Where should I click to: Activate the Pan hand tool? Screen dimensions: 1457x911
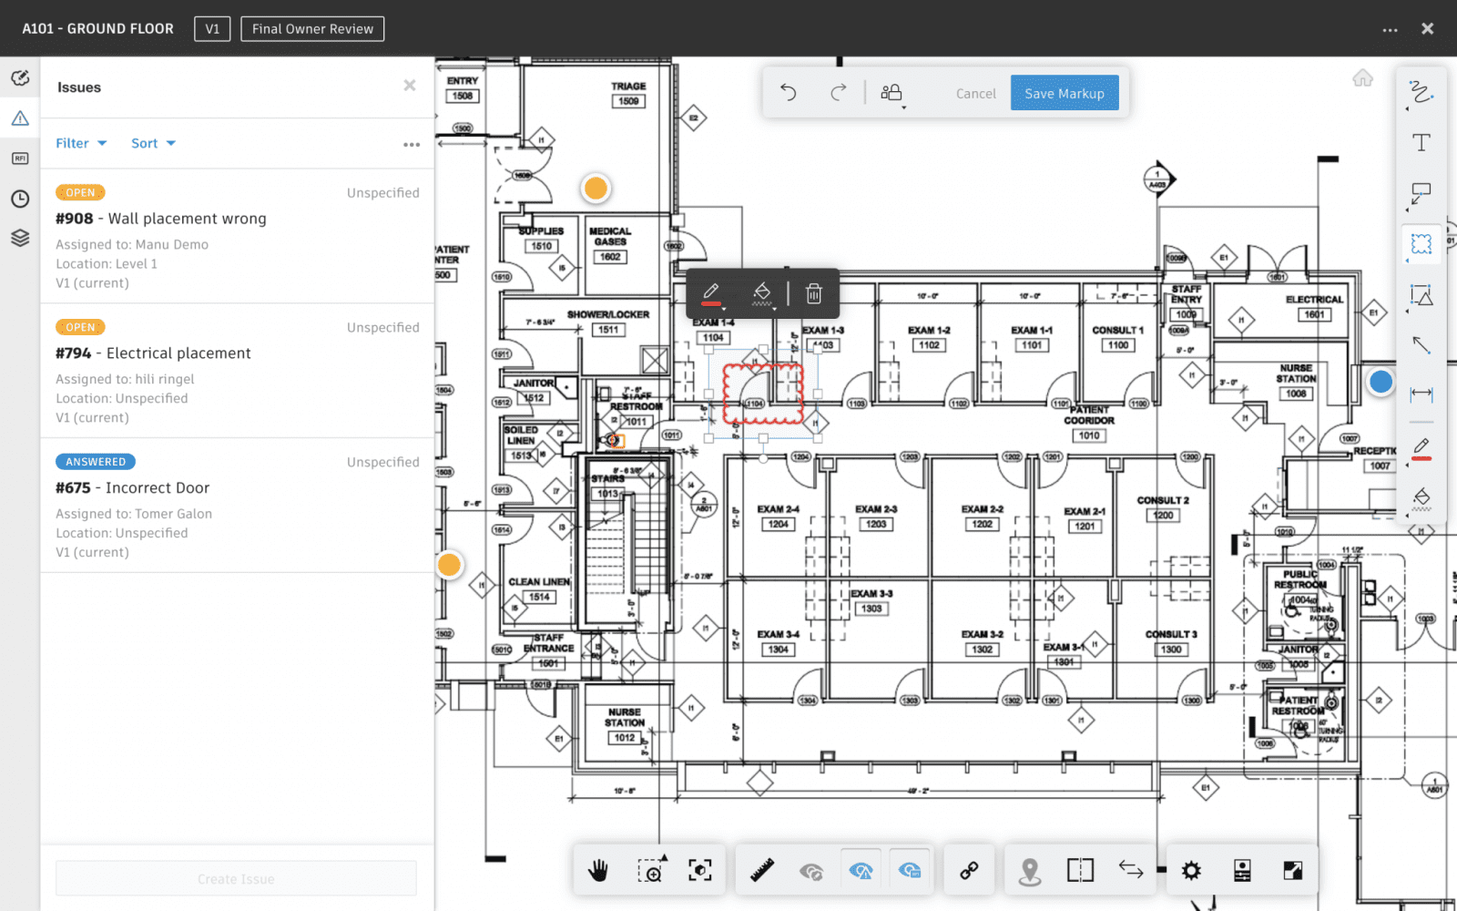598,869
